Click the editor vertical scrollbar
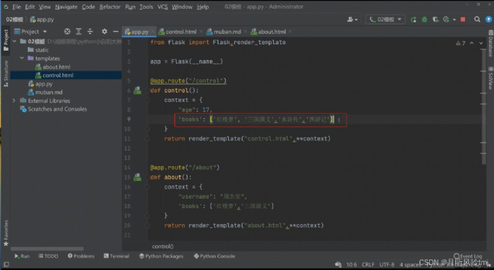 484,106
